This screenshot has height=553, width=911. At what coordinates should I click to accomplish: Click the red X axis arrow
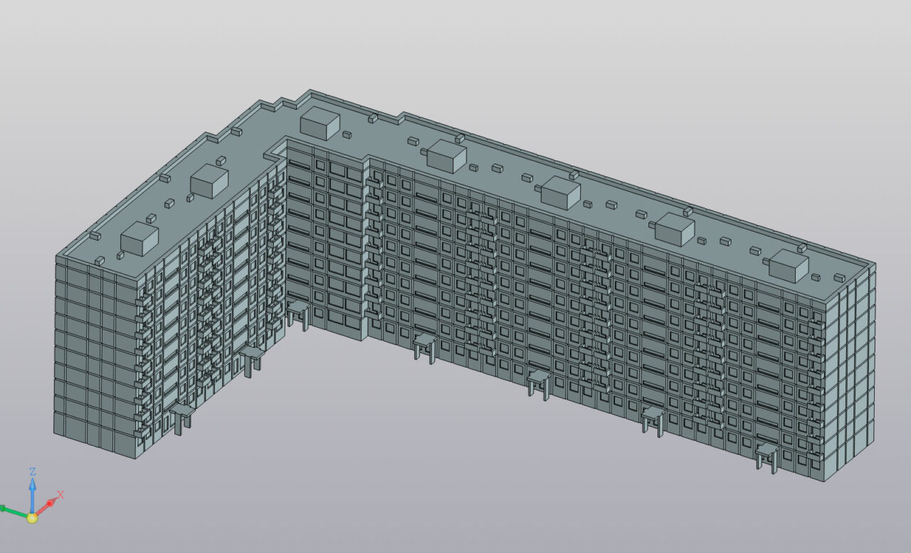(47, 505)
